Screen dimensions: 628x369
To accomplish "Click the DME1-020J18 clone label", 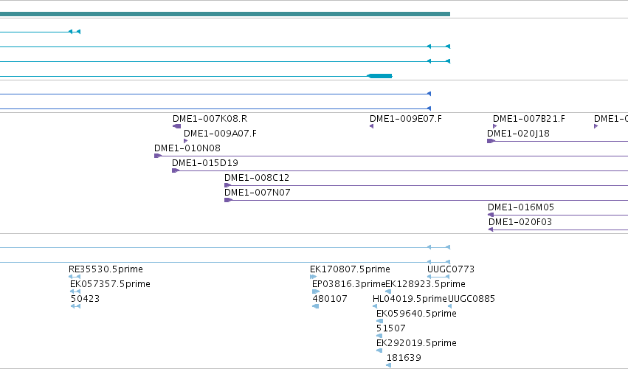I will pos(518,134).
